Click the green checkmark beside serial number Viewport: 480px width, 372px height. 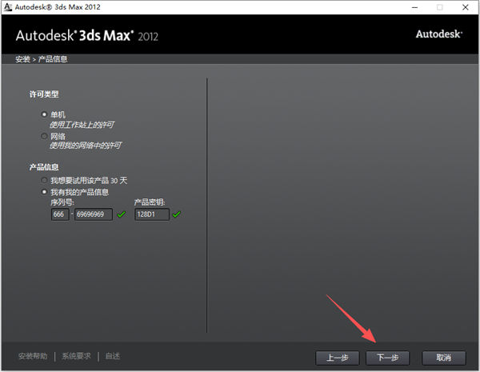coord(122,214)
